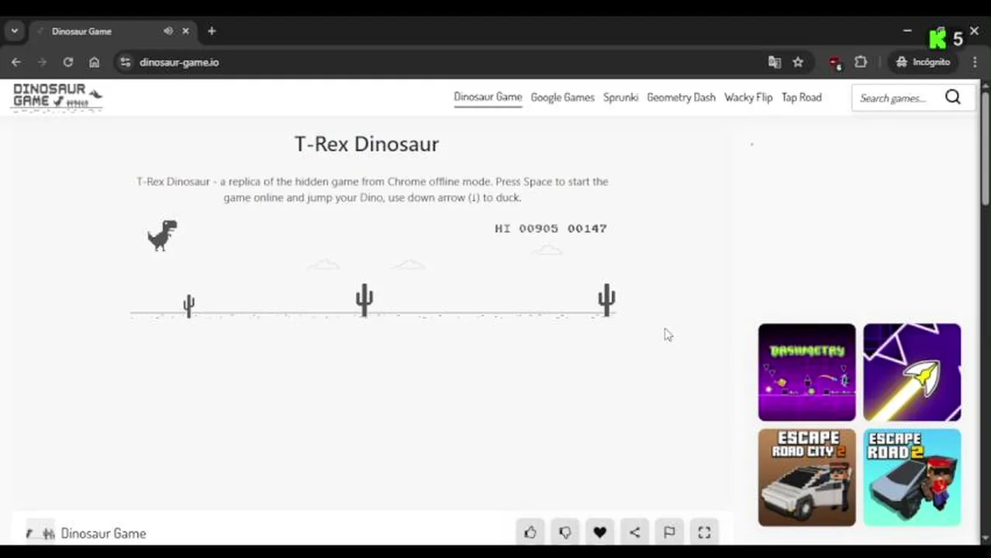The height and width of the screenshot is (558, 991).
Task: Click the Dinosaur Game label below the game
Action: coord(103,533)
